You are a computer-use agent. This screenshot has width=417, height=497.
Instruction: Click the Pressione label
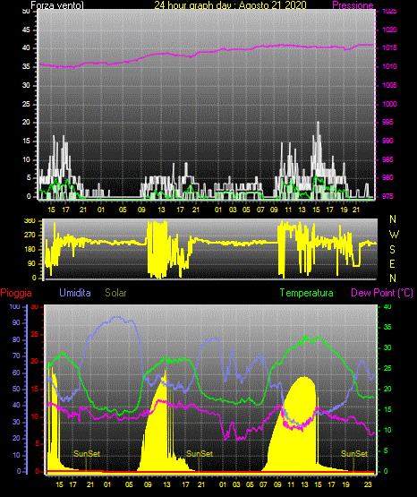pos(353,5)
